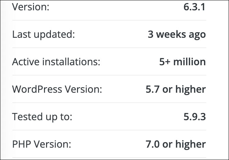Click the Last updated label
Viewport: 229px width, 160px height.
[x=43, y=34]
